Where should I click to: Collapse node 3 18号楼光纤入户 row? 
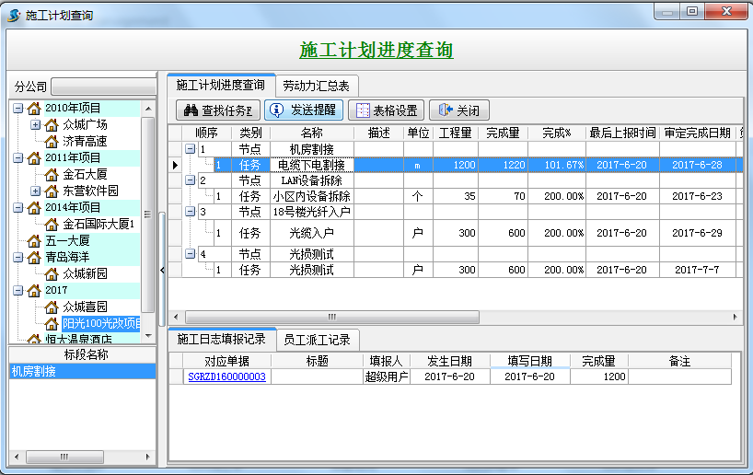(x=190, y=212)
